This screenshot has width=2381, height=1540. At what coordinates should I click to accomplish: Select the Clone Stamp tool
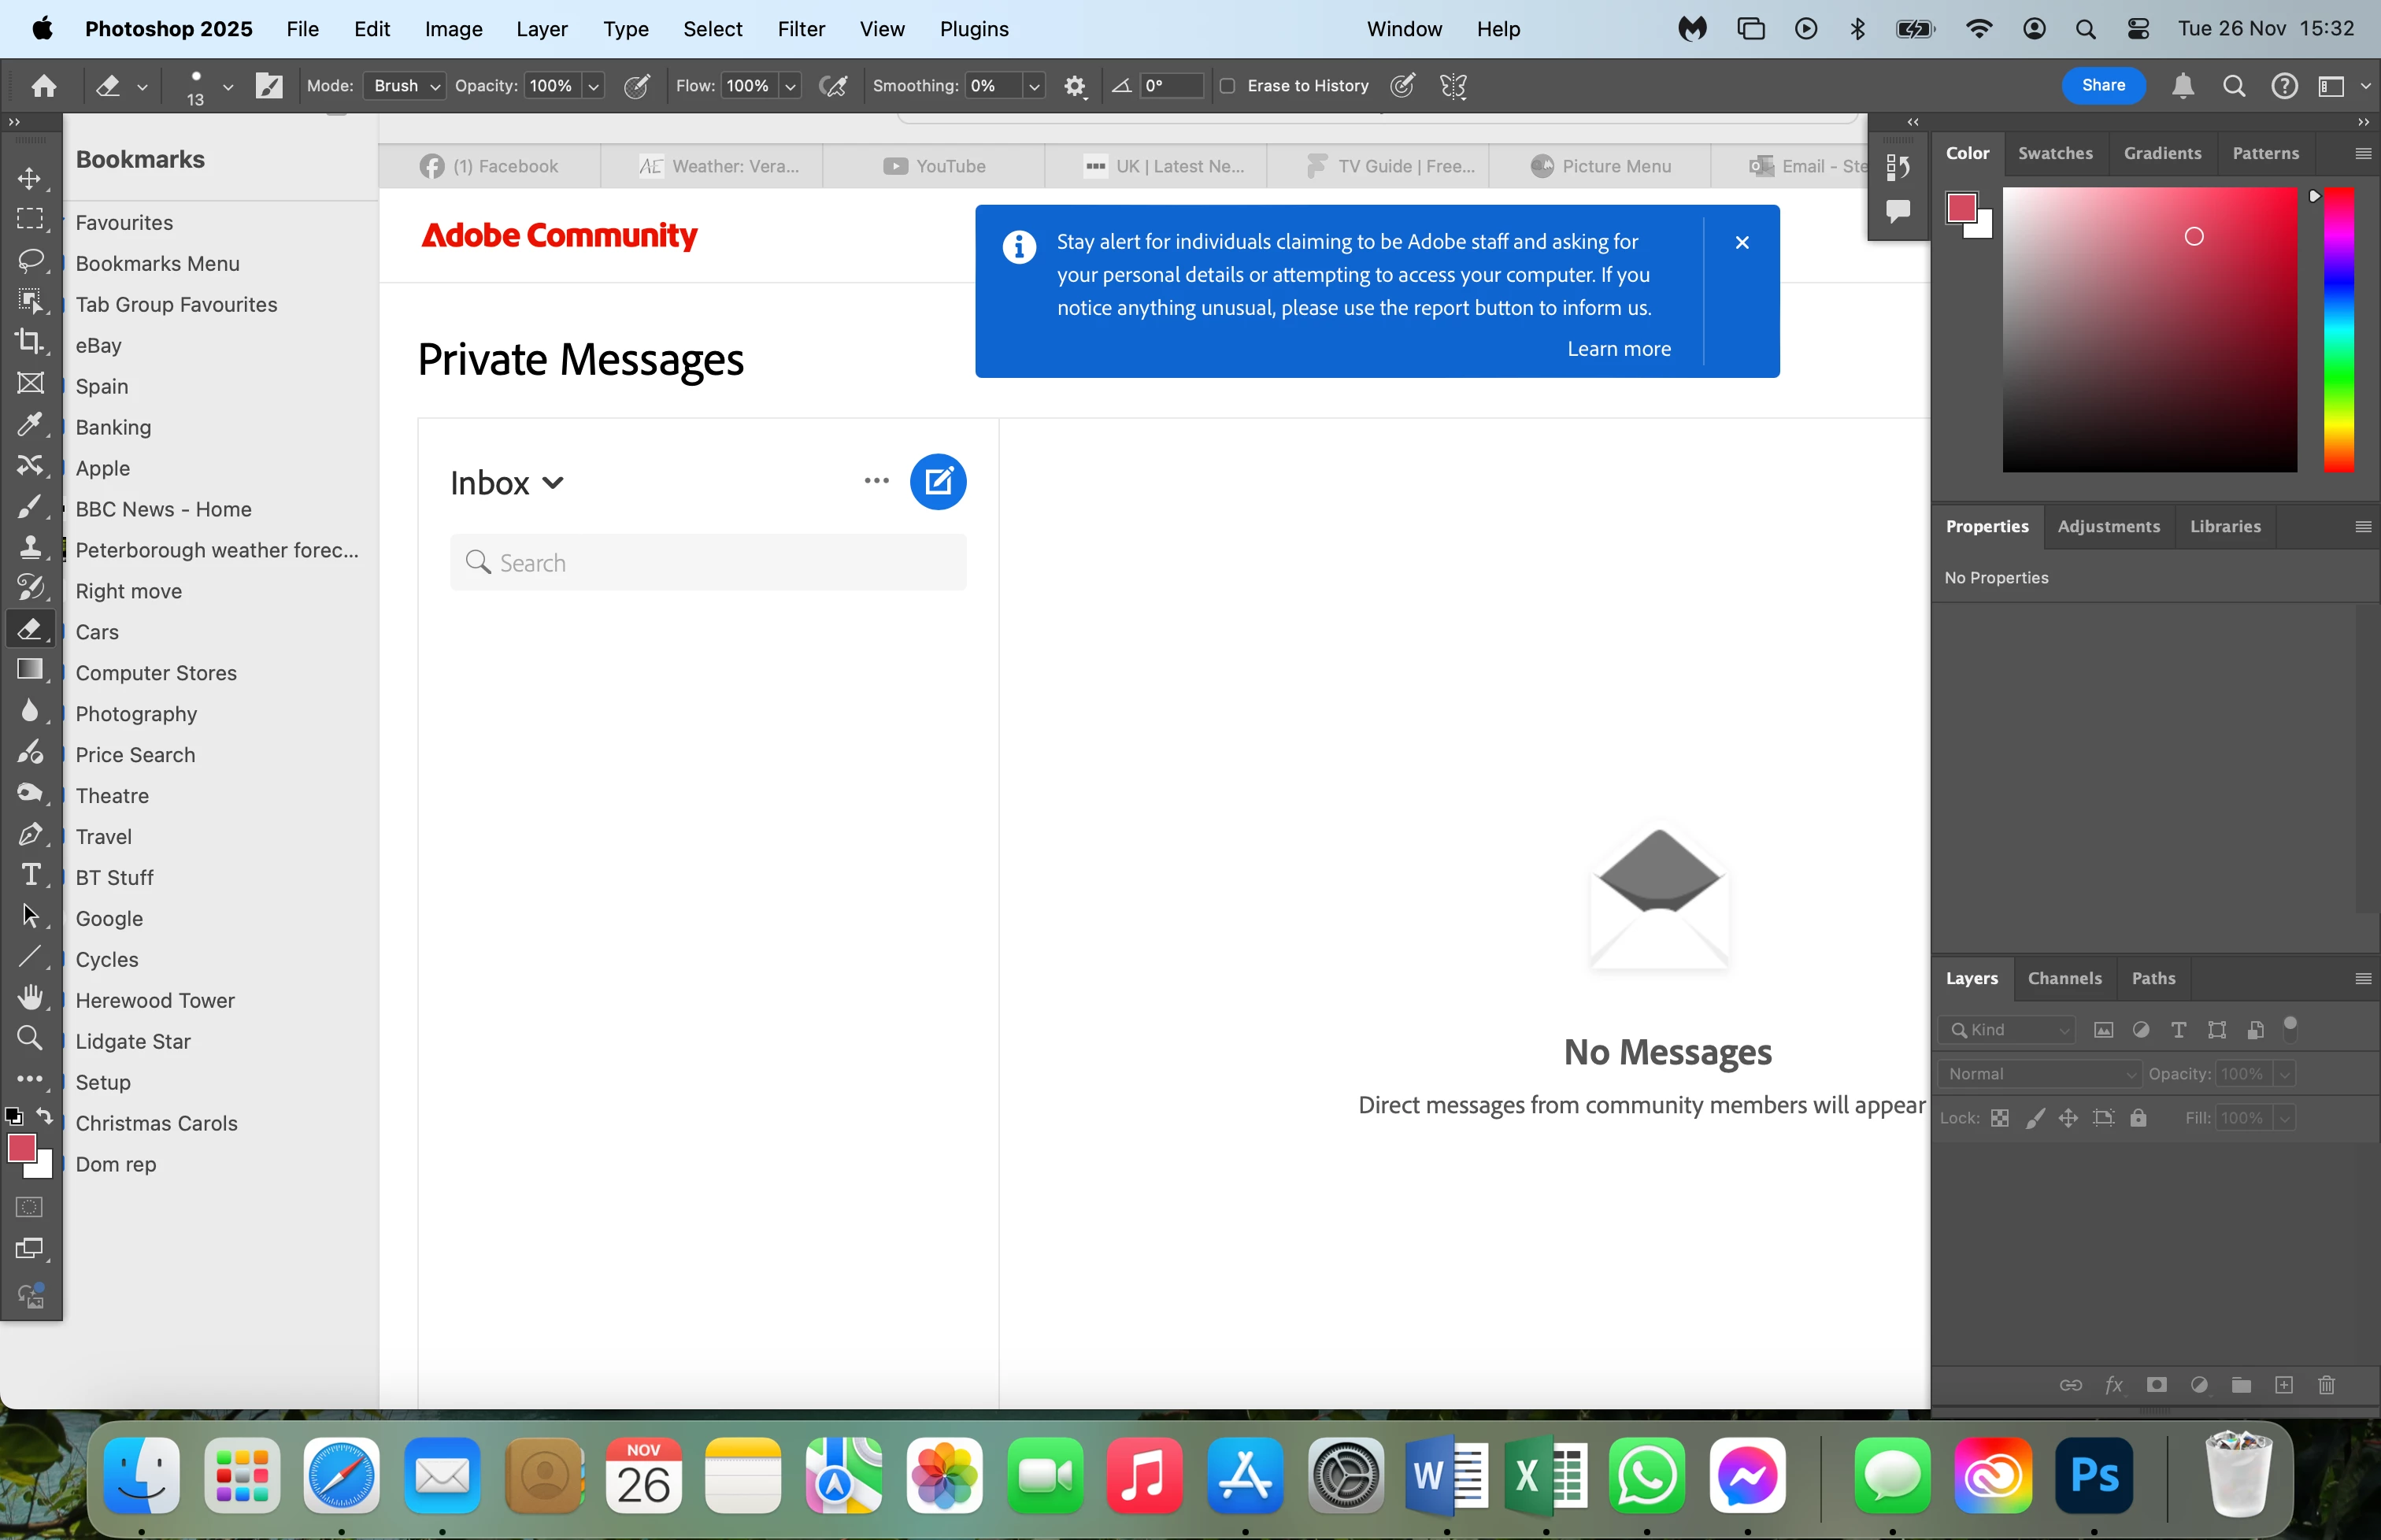(30, 547)
